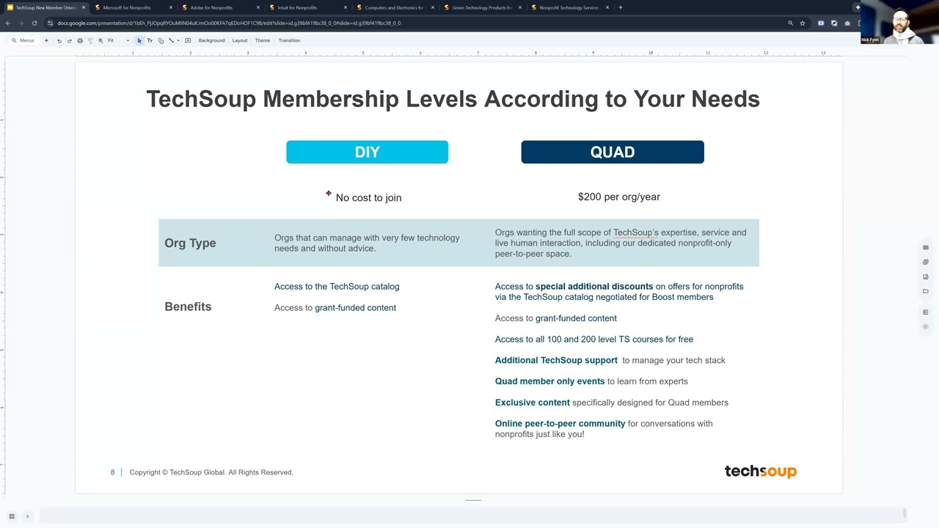Click the copyright footer text
The image size is (939, 528).
click(211, 472)
